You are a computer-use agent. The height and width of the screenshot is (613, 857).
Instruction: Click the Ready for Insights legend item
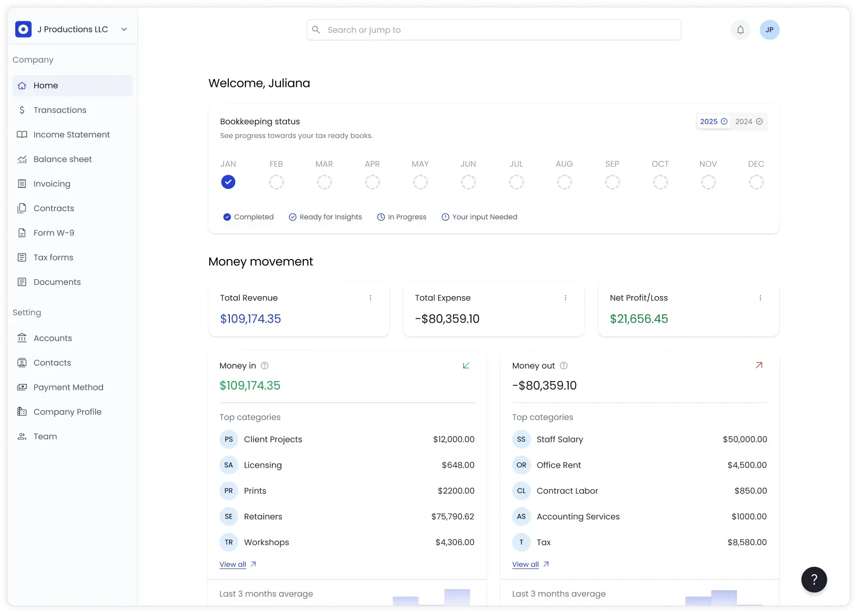point(325,217)
